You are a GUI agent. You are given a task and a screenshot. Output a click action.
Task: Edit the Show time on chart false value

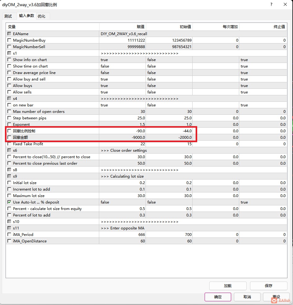122,66
